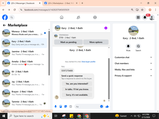Show hidden system tray icons chevron
The image size is (159, 119).
(x=131, y=116)
